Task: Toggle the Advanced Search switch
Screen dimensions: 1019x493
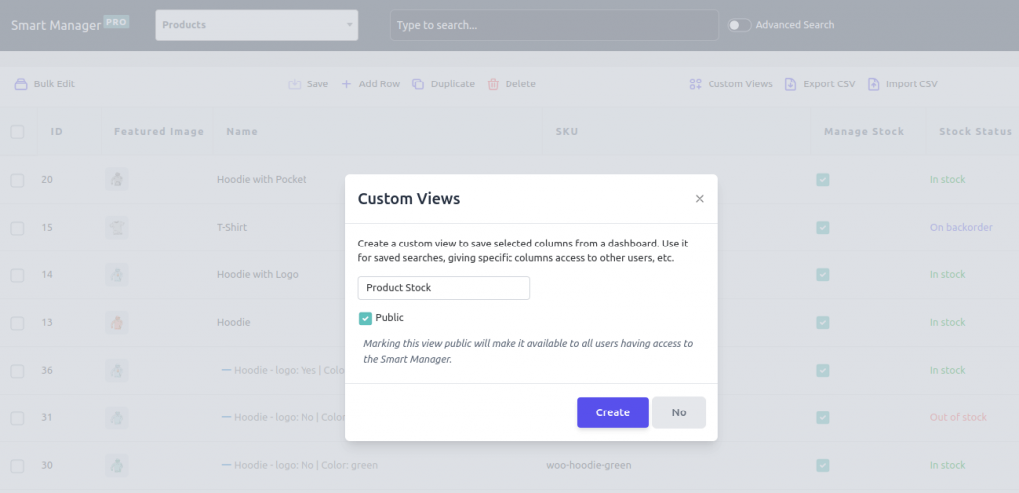Action: pos(739,25)
